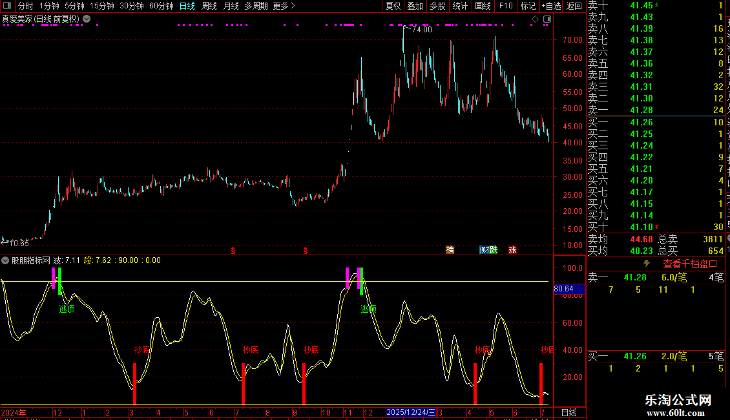Switch to 月线 monthly chart
The height and width of the screenshot is (420, 730).
(x=231, y=6)
